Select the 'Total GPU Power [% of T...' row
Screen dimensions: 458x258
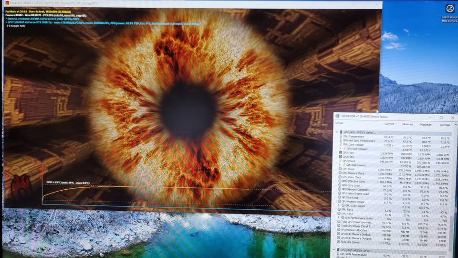point(357,226)
